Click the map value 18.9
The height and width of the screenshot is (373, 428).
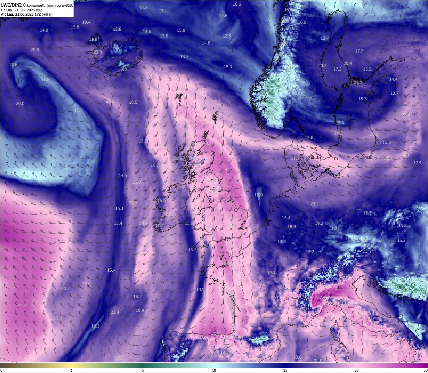292,226
